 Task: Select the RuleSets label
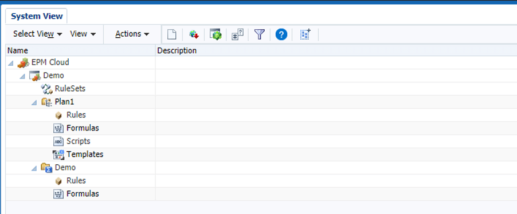70,89
